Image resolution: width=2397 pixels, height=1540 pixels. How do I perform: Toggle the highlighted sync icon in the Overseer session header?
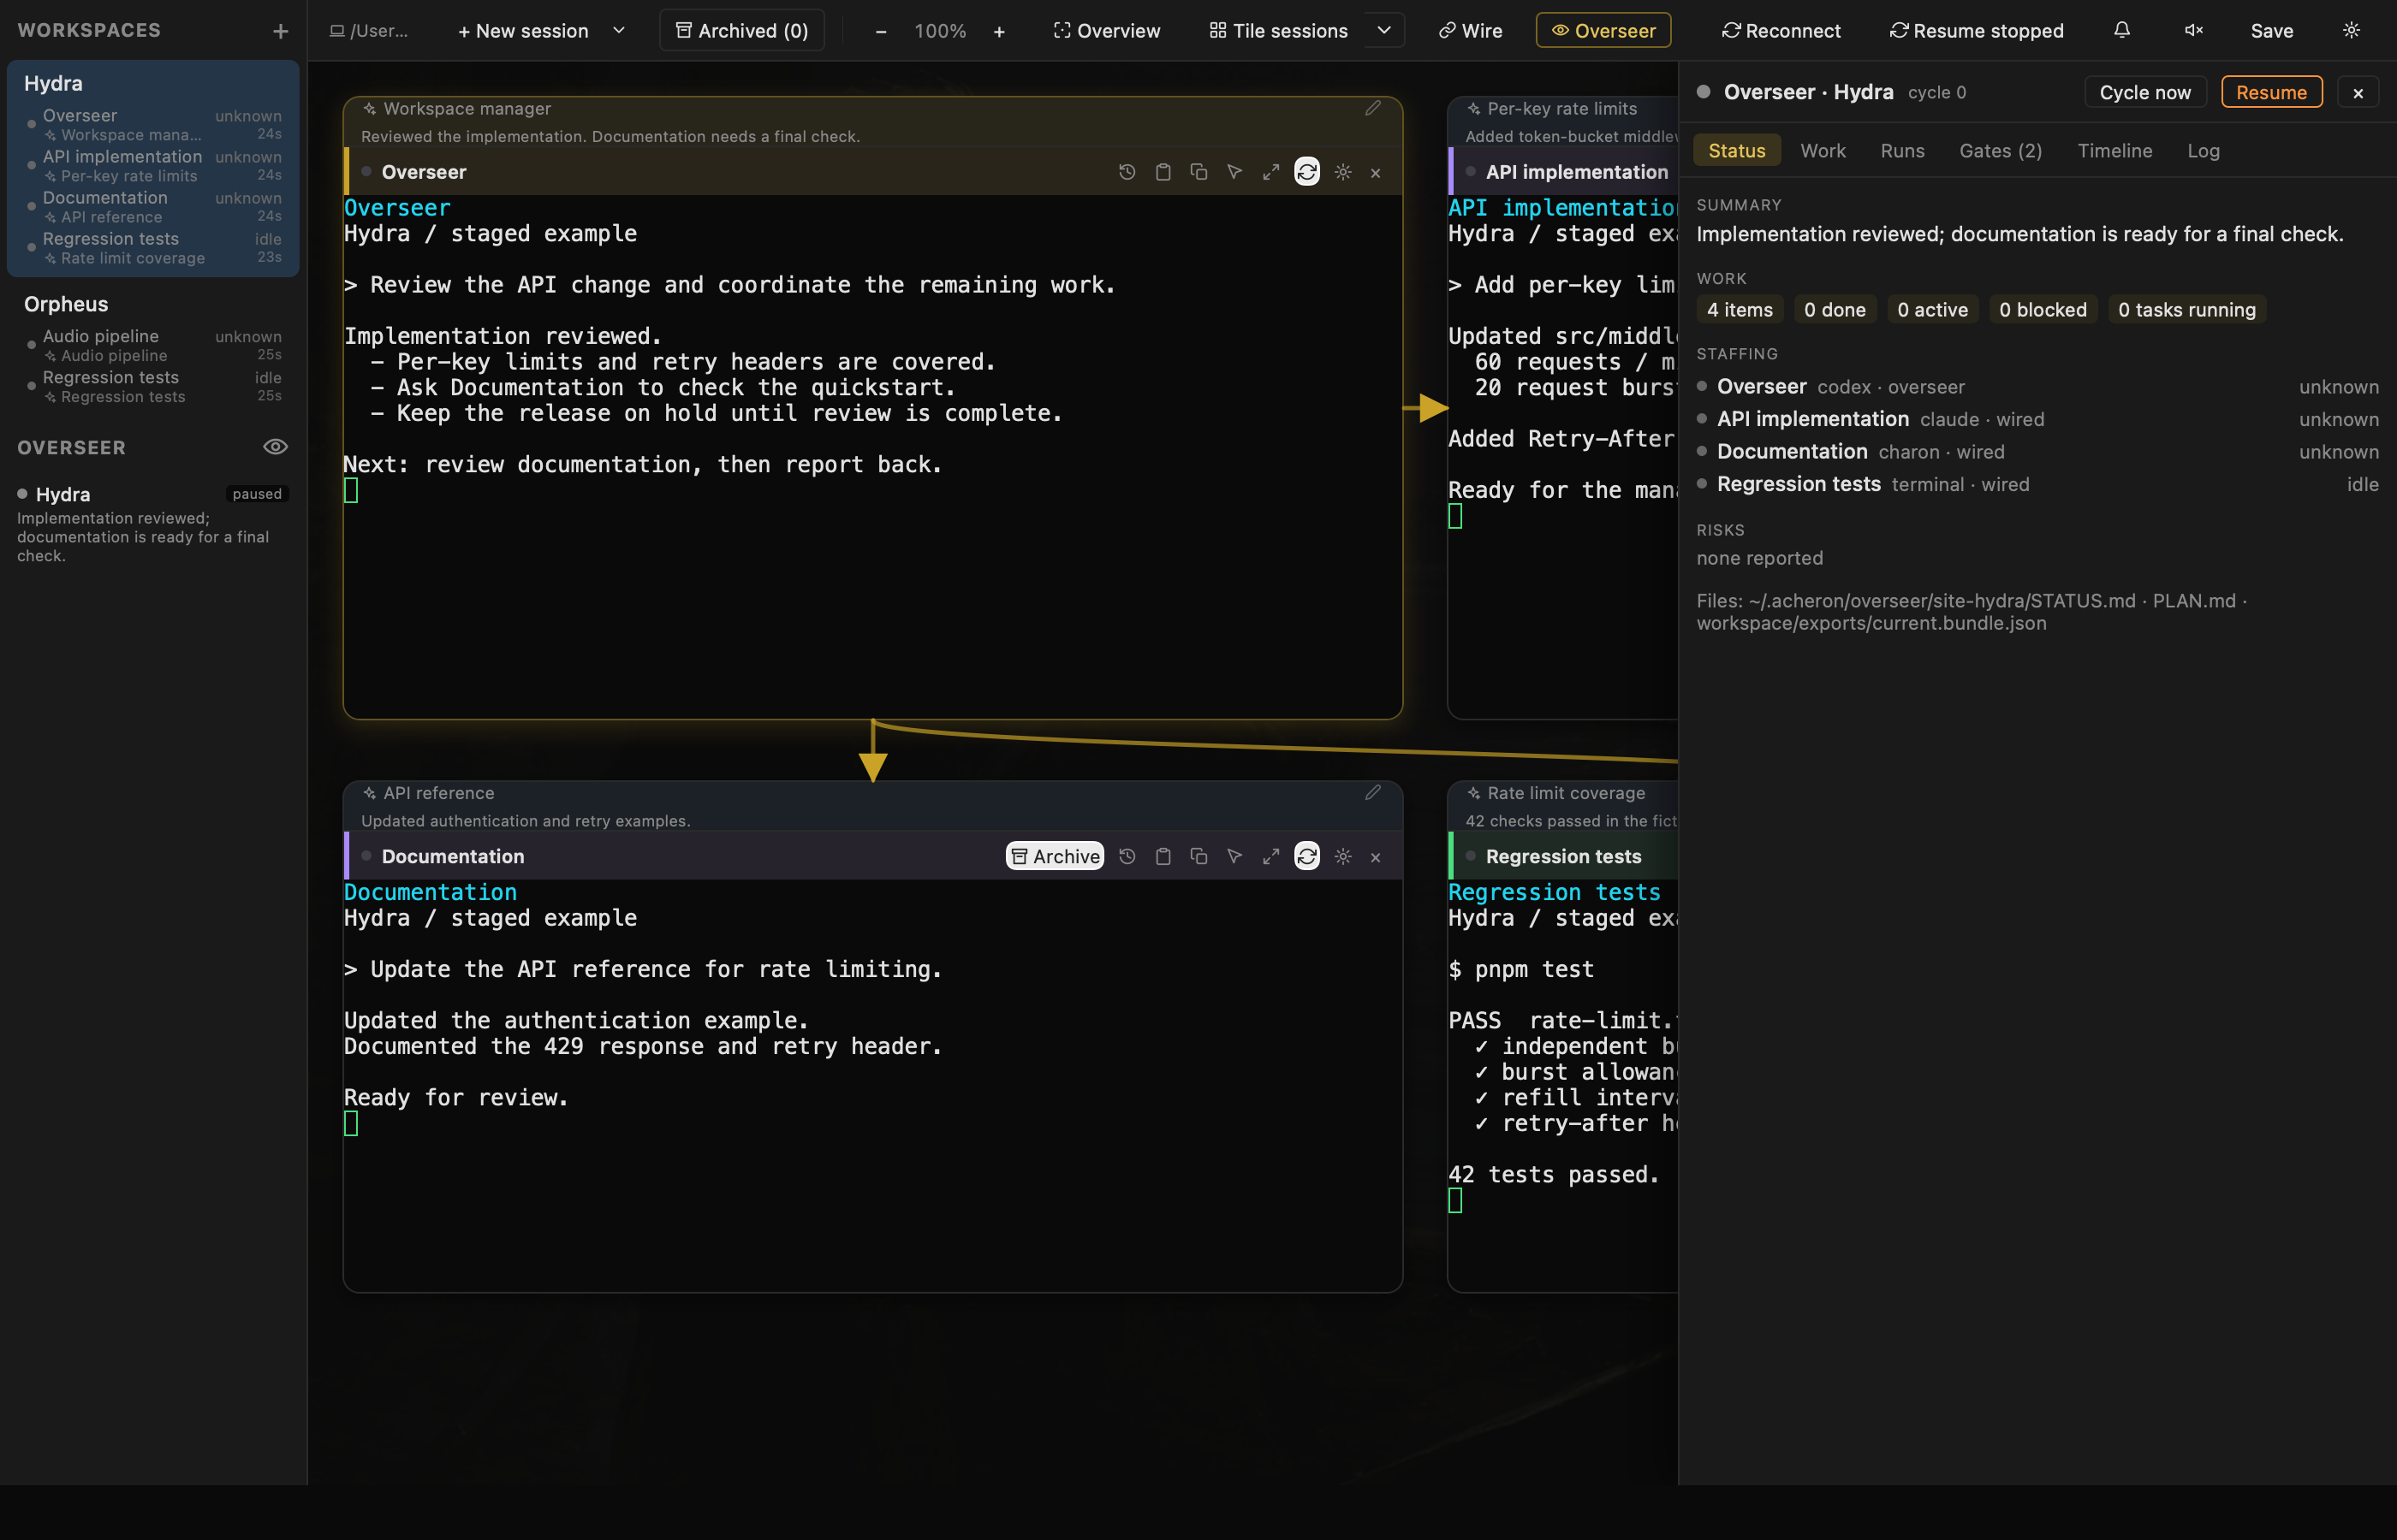coord(1306,172)
